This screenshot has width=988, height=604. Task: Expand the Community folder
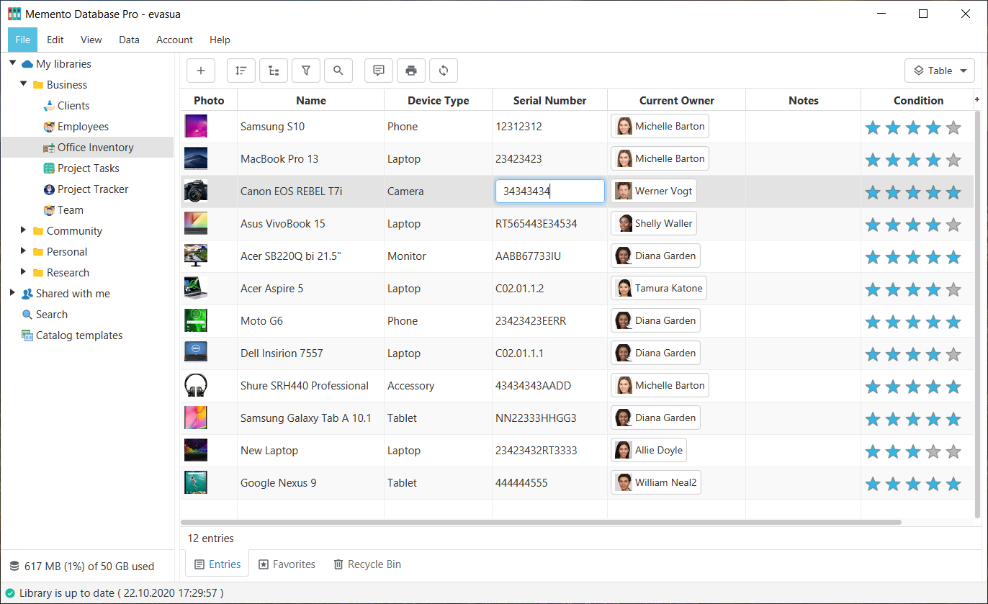point(24,230)
